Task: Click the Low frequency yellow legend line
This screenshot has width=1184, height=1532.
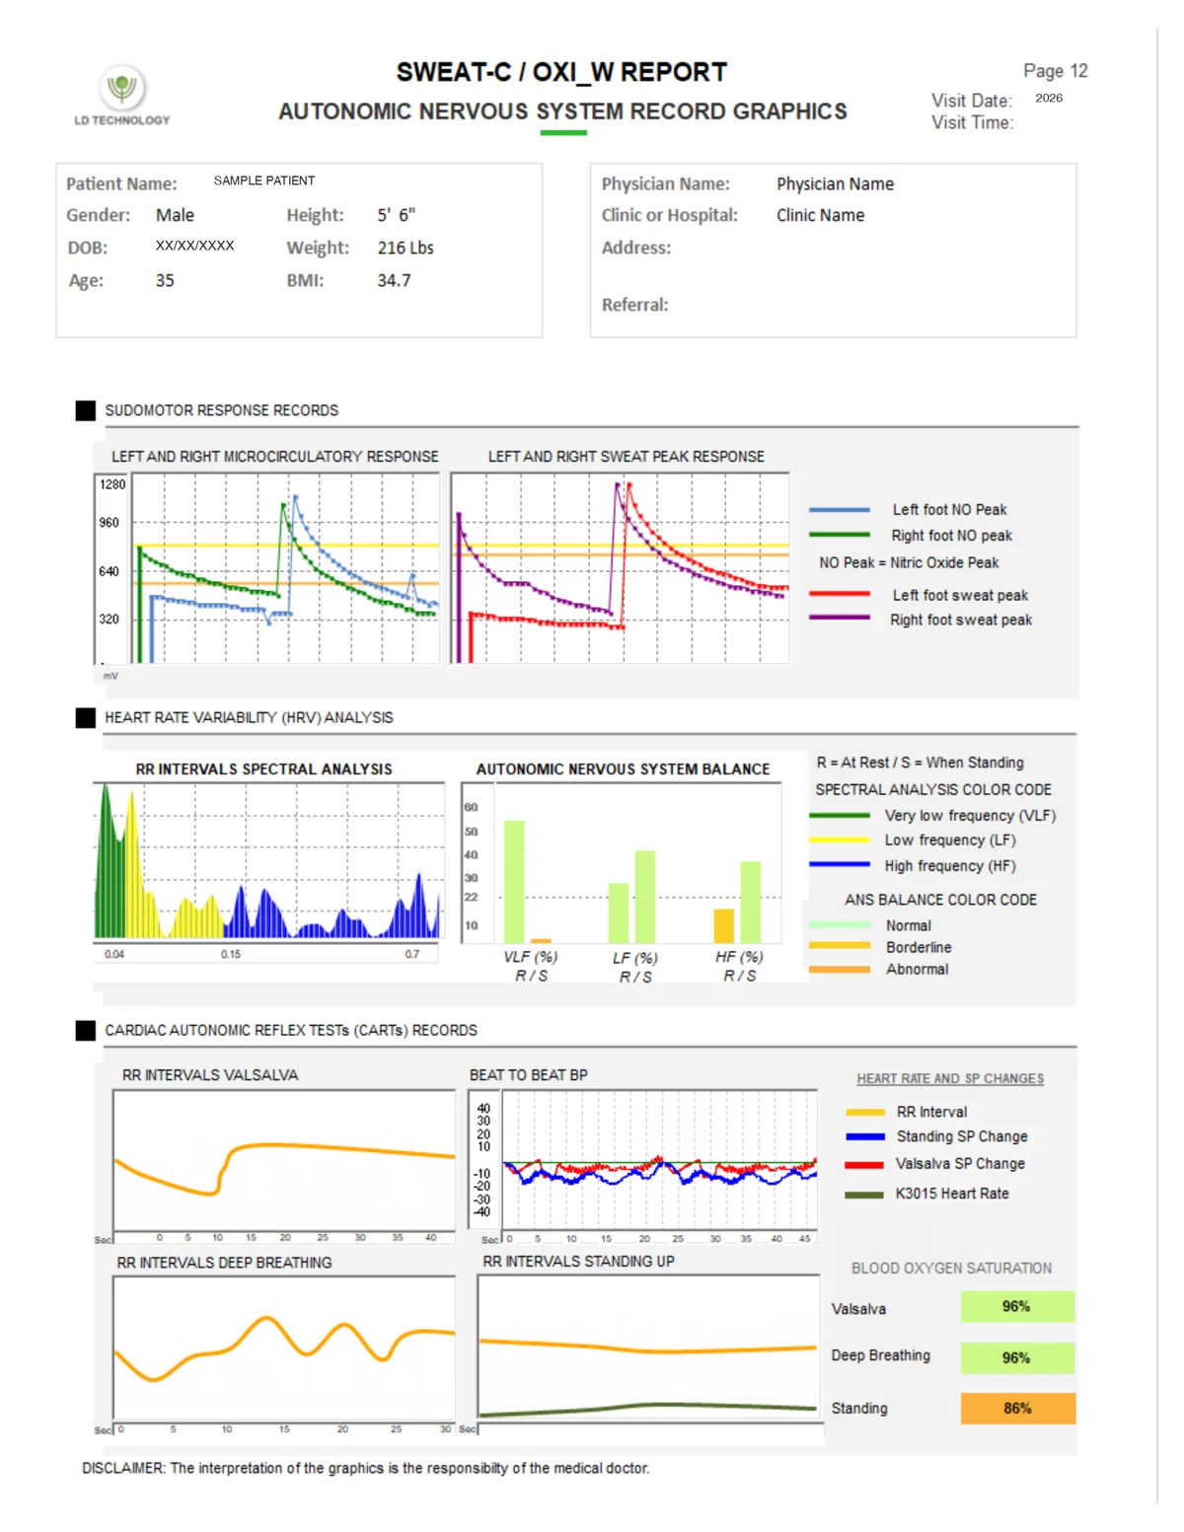Action: [839, 840]
